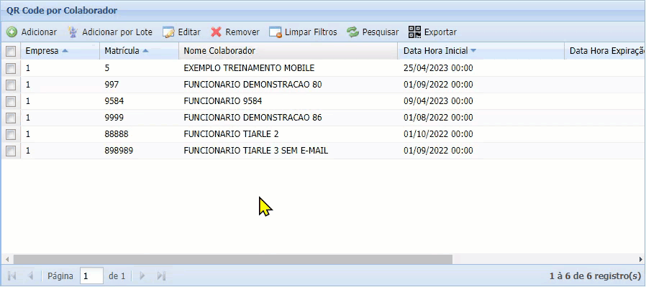Go to the last page arrow icon
The height and width of the screenshot is (287, 646).
pos(161,276)
